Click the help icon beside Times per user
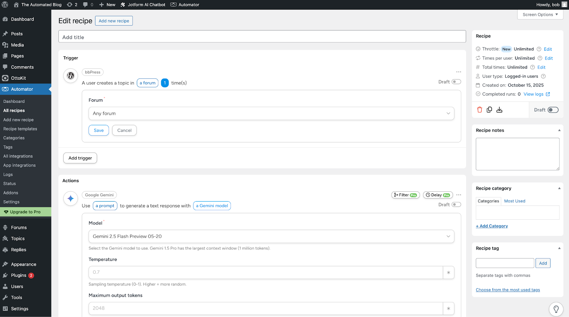The height and width of the screenshot is (317, 569). point(540,58)
